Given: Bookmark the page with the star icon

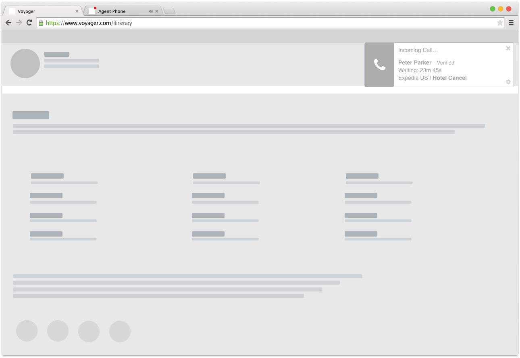Looking at the screenshot, I should point(500,23).
